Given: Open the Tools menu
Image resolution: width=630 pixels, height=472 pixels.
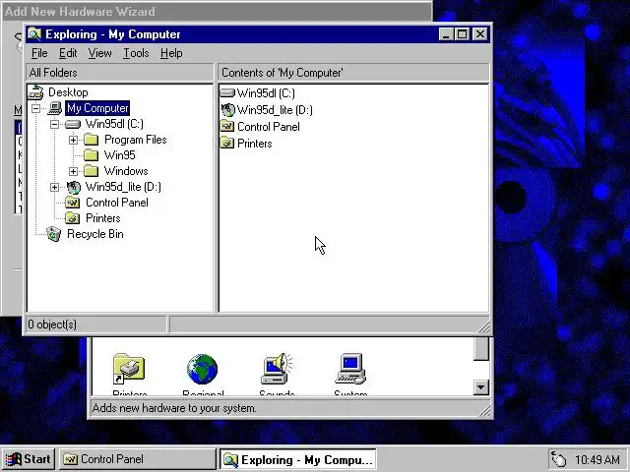Looking at the screenshot, I should click(136, 53).
